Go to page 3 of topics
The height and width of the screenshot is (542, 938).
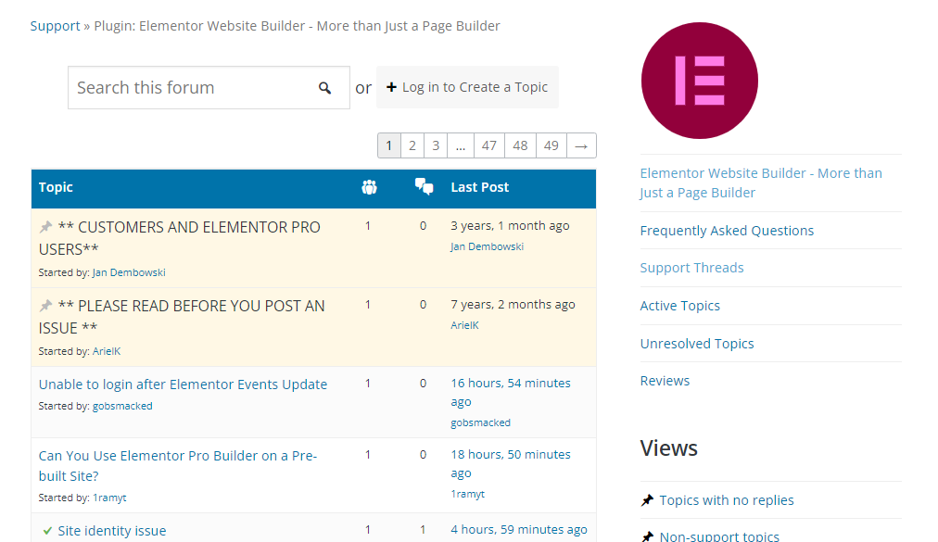click(x=436, y=145)
